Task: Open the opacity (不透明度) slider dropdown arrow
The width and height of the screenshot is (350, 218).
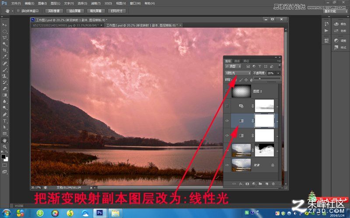Action: point(278,73)
